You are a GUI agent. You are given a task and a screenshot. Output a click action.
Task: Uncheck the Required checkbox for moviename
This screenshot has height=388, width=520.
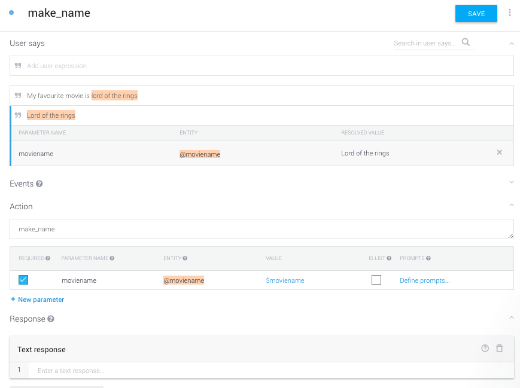(23, 280)
